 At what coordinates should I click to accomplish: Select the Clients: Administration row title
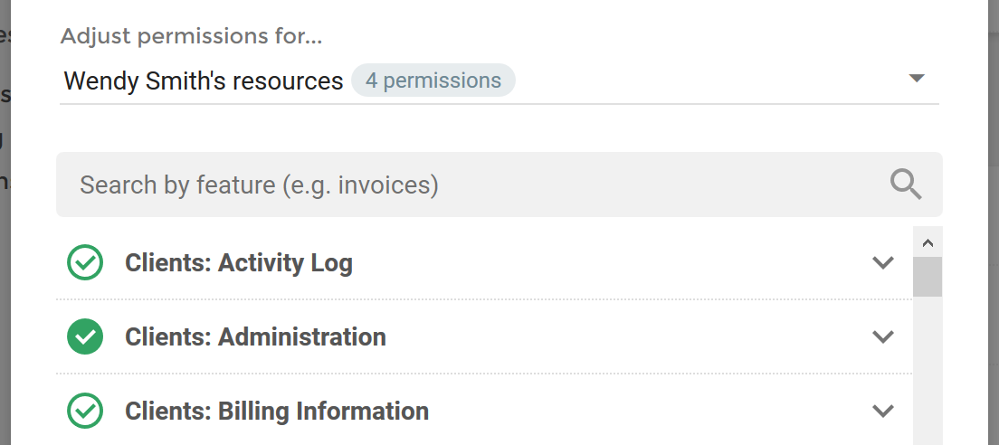click(x=255, y=336)
